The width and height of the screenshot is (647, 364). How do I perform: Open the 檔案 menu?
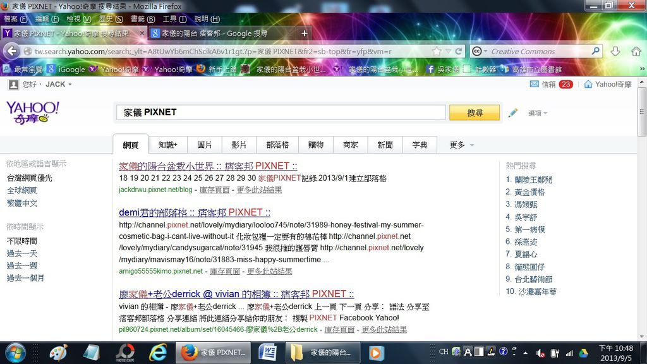tap(15, 18)
